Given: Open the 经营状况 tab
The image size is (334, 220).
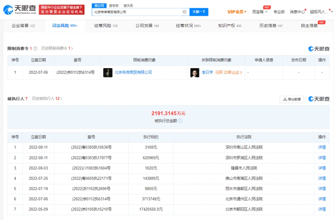Looking at the screenshot, I should (x=188, y=26).
